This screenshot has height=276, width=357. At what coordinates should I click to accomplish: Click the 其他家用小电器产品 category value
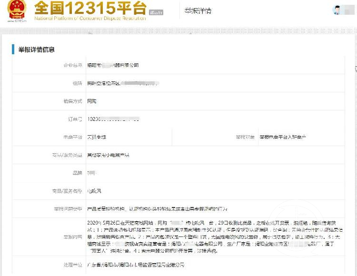108,155
